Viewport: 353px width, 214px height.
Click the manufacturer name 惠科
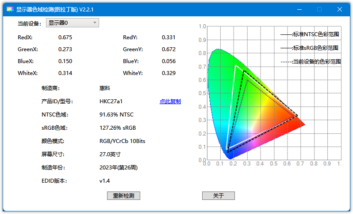105,88
